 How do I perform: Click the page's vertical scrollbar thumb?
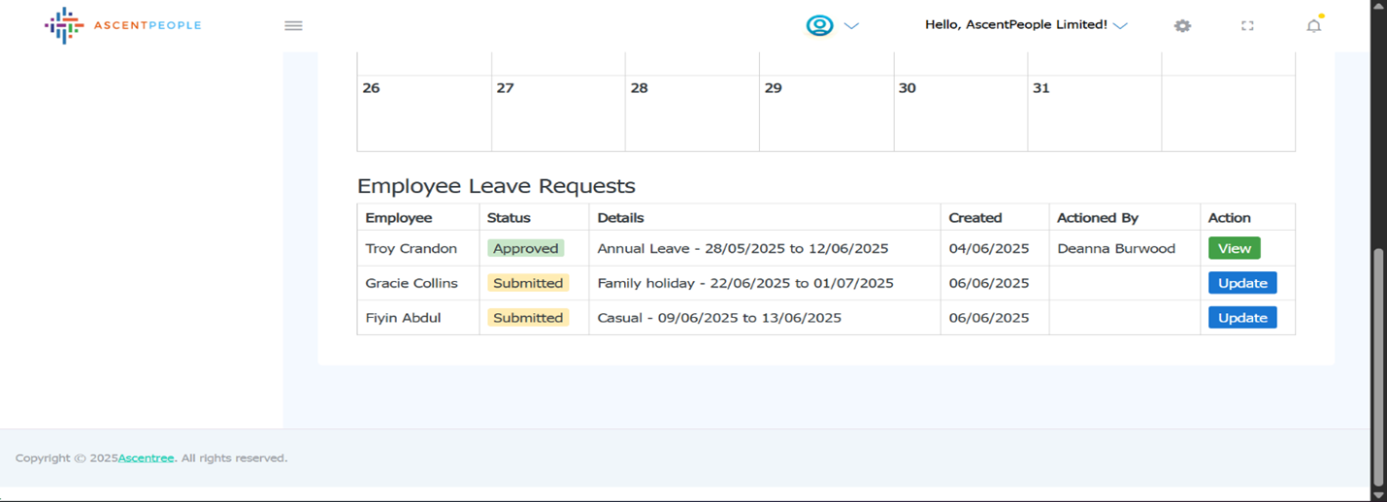point(1378,366)
